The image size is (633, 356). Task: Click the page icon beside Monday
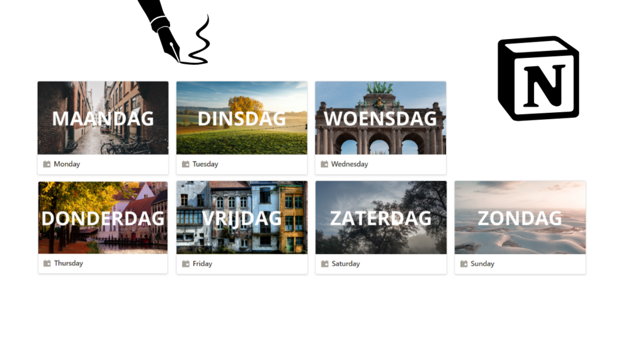(47, 164)
